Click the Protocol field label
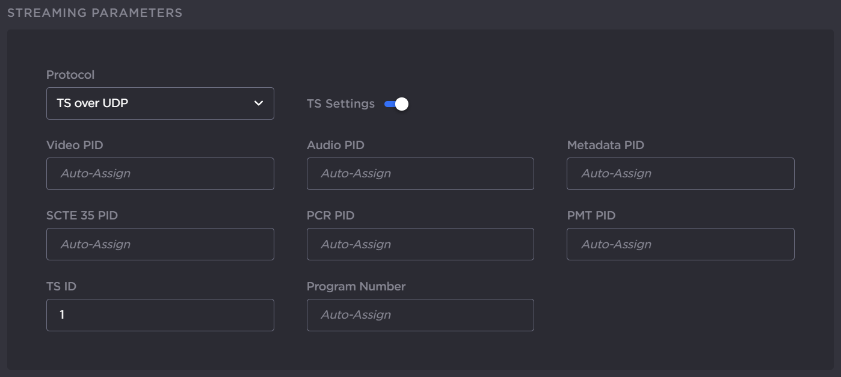841x377 pixels. [70, 75]
